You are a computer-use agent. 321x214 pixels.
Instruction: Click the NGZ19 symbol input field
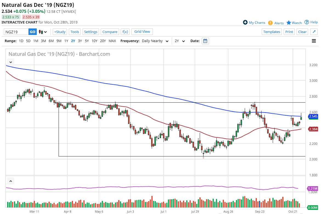pyautogui.click(x=16, y=32)
